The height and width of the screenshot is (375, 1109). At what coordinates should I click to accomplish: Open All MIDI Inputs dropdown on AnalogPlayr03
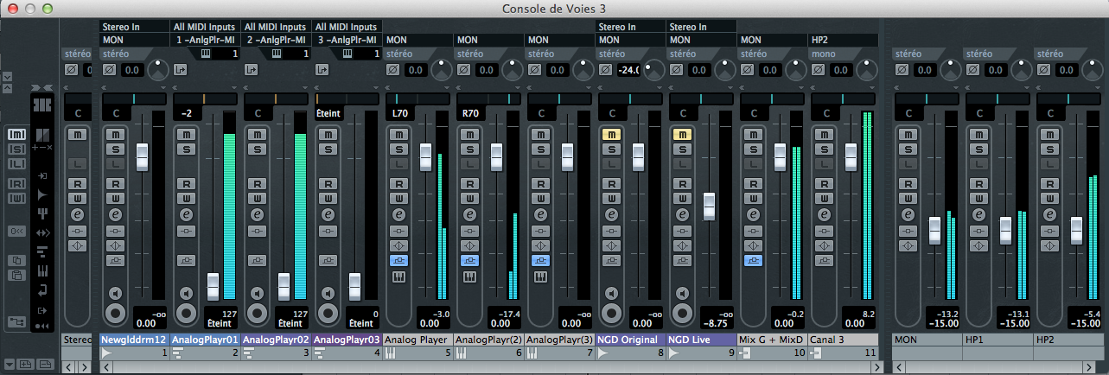tap(346, 28)
